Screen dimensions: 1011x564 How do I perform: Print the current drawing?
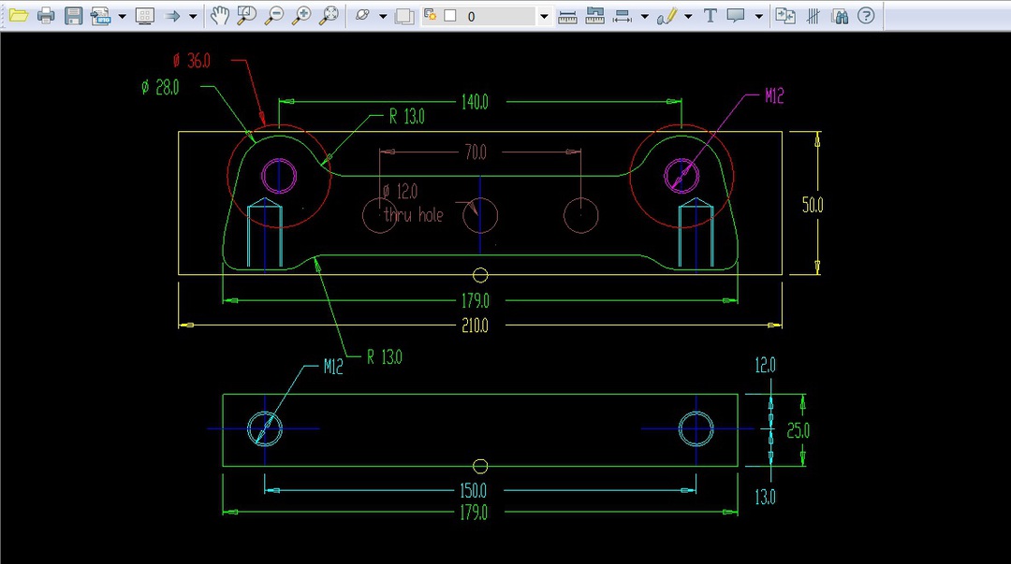[46, 16]
